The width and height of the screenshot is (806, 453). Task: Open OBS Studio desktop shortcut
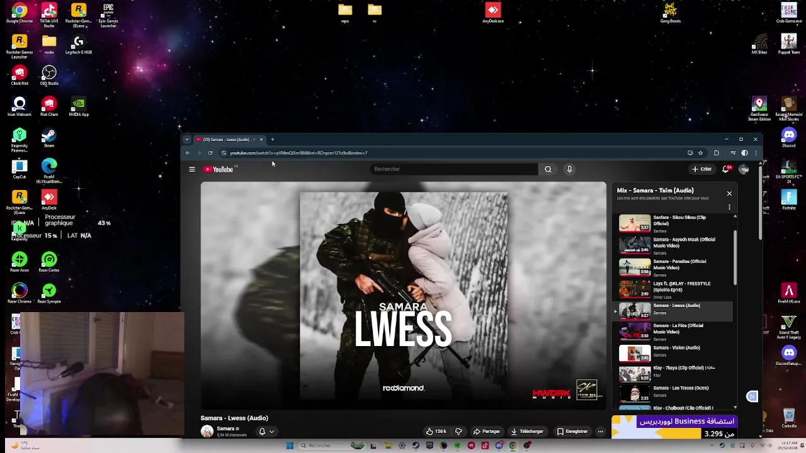[x=49, y=75]
